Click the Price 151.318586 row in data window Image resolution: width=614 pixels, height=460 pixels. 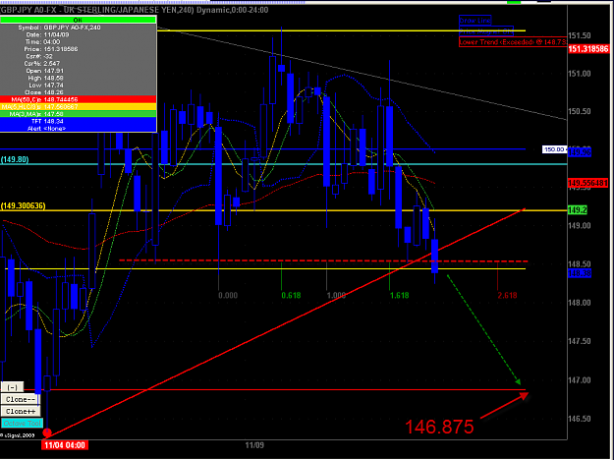pyautogui.click(x=79, y=49)
